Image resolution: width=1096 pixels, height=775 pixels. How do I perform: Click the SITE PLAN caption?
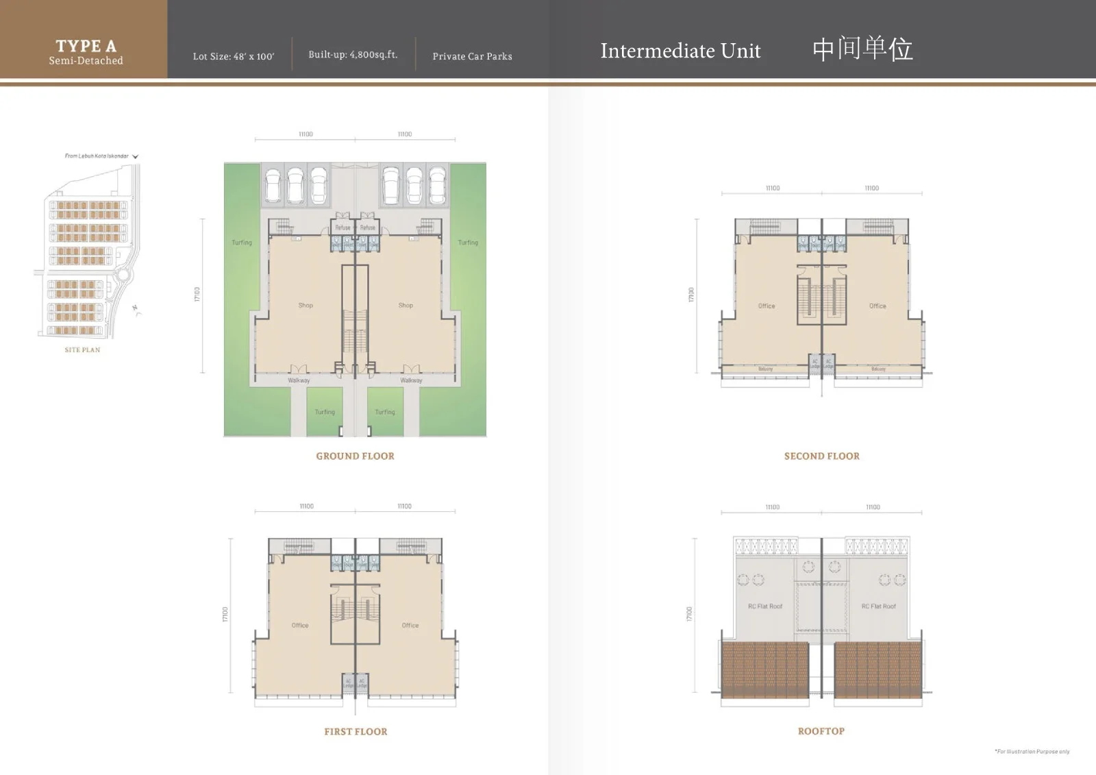point(82,350)
